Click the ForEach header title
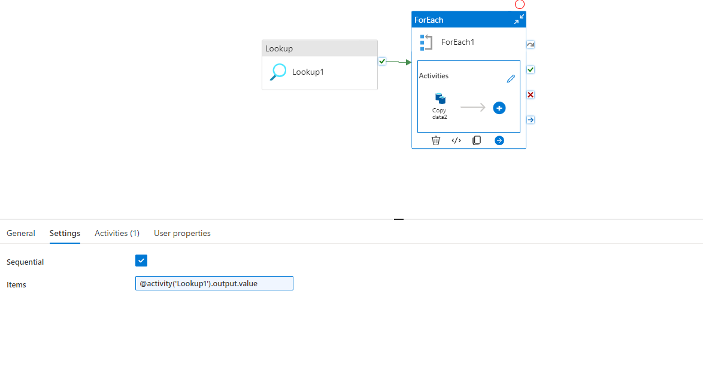 click(429, 20)
